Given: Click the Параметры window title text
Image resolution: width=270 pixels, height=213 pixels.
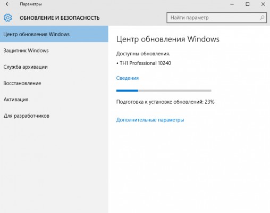Looking at the screenshot, I should pos(31,4).
